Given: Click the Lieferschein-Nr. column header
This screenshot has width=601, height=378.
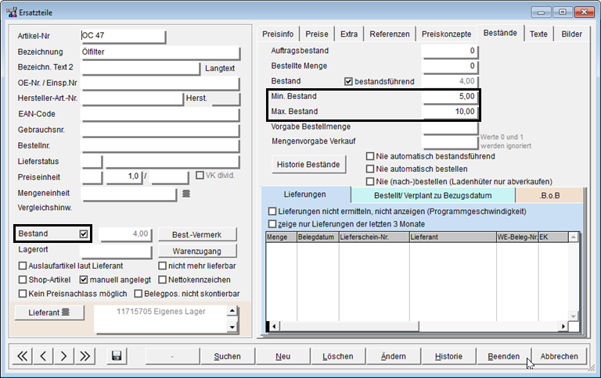Looking at the screenshot, I should (374, 237).
